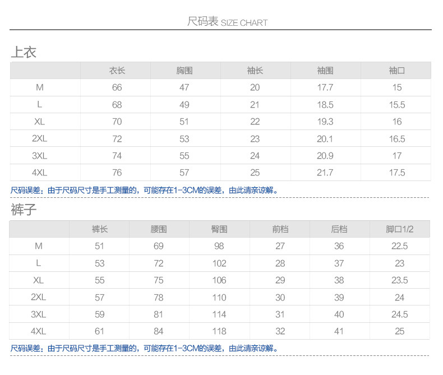Select the 118 hip measurement cell

[219, 331]
